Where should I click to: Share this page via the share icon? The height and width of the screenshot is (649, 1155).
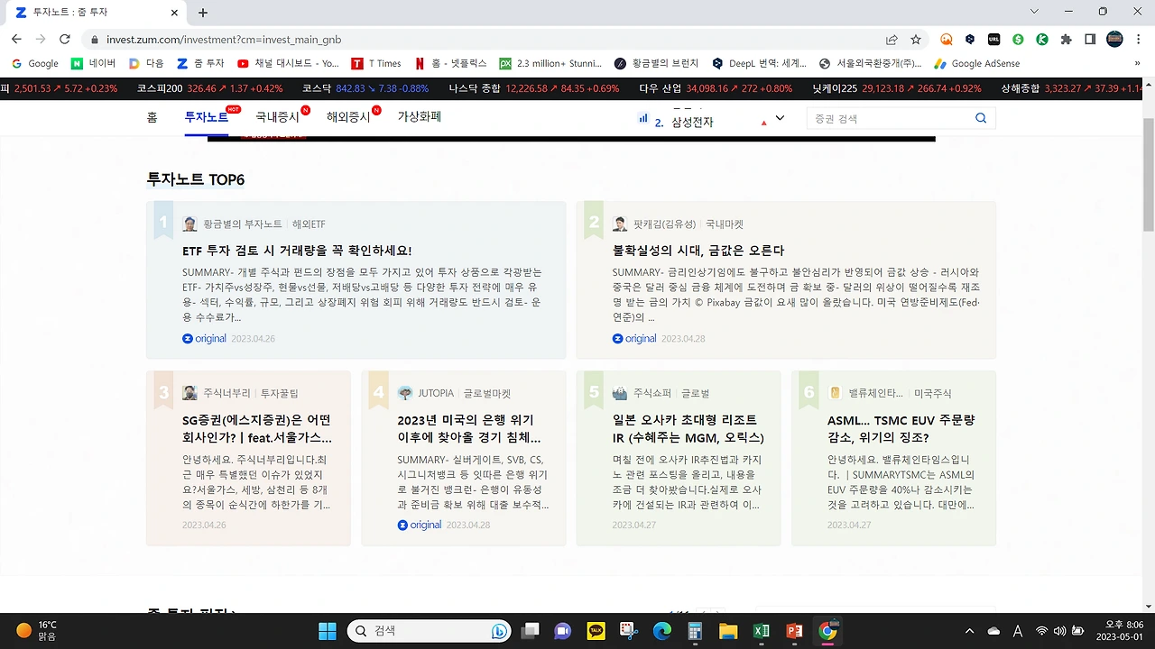coord(892,40)
